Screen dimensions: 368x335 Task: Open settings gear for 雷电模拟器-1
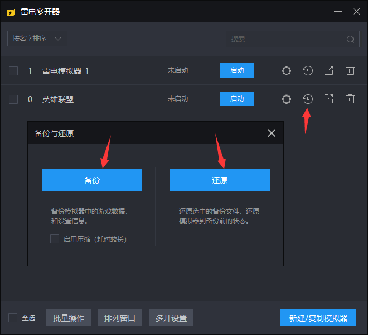pos(287,70)
